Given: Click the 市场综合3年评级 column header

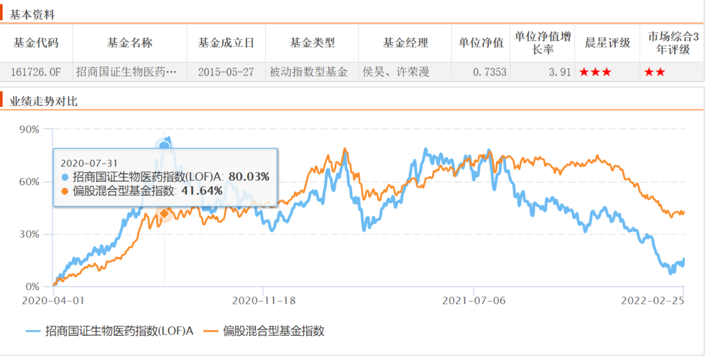Looking at the screenshot, I should pos(672,43).
